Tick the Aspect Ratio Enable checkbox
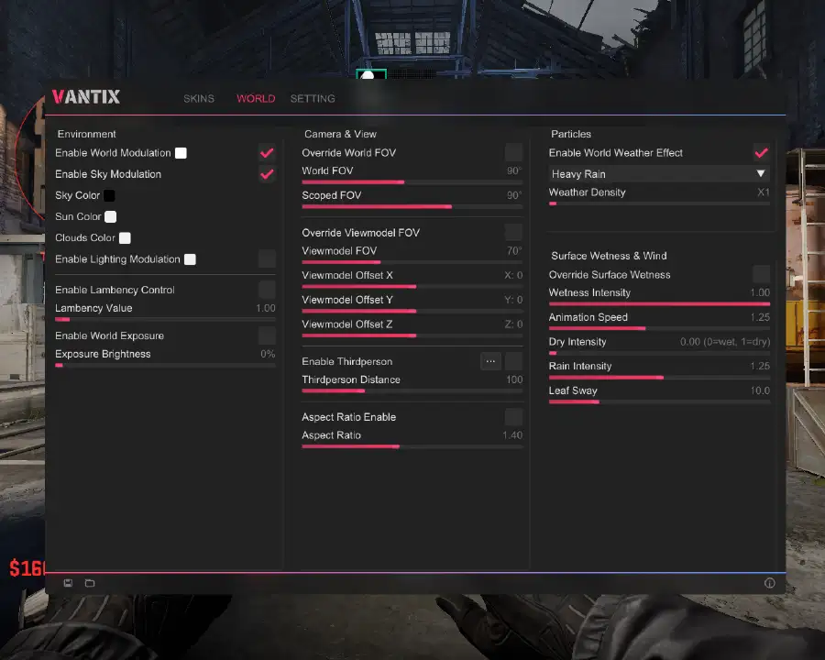The height and width of the screenshot is (660, 825). [513, 417]
